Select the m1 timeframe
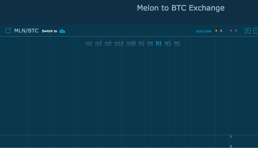Screen dimensions: 258x148 click(89, 43)
